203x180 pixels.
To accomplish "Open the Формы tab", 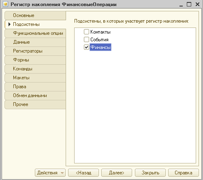I will click(35, 60).
